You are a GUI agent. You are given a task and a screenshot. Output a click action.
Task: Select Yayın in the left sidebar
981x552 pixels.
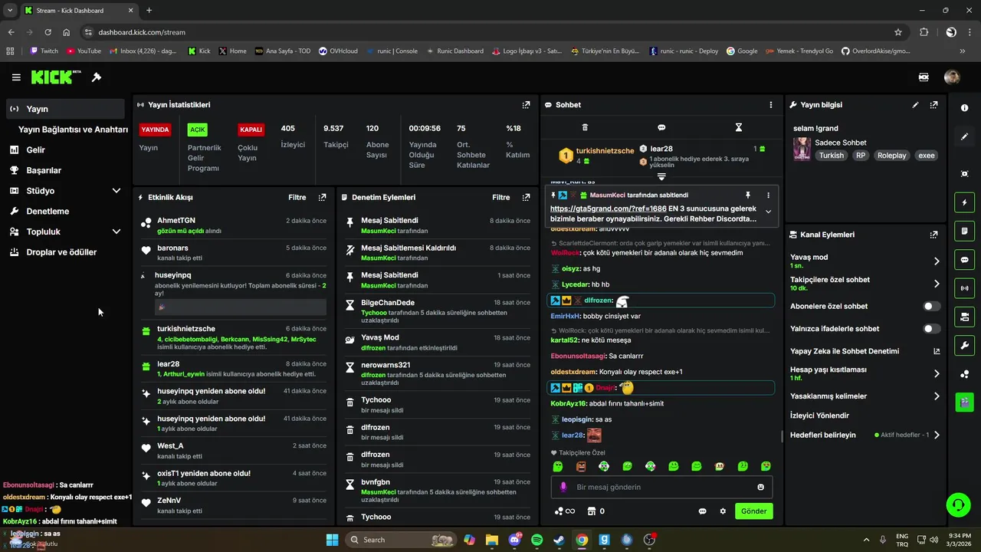[65, 109]
